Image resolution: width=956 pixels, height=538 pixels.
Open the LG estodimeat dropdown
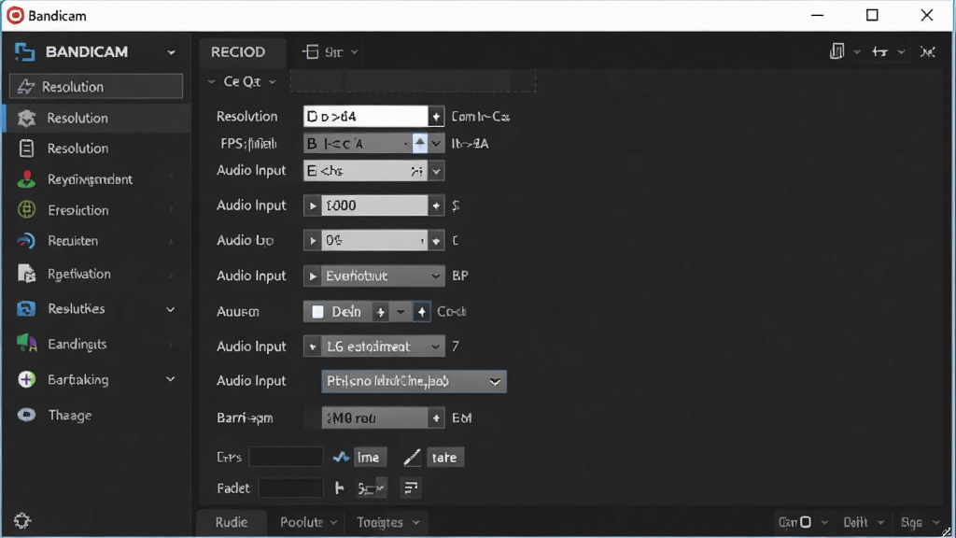435,347
